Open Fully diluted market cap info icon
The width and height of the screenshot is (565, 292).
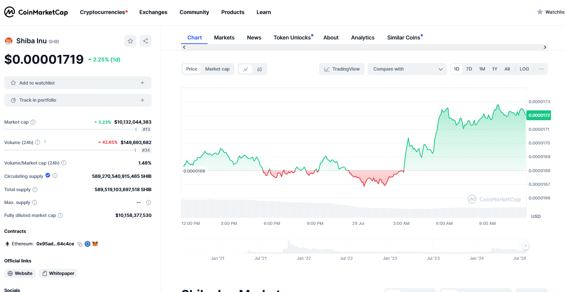tap(60, 215)
